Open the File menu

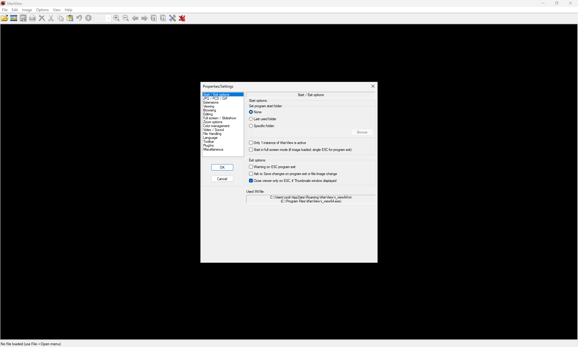(x=5, y=10)
